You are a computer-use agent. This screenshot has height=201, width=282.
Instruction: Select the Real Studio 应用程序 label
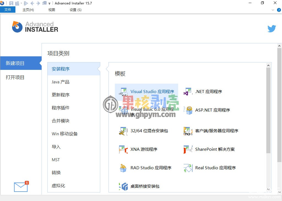(215, 168)
